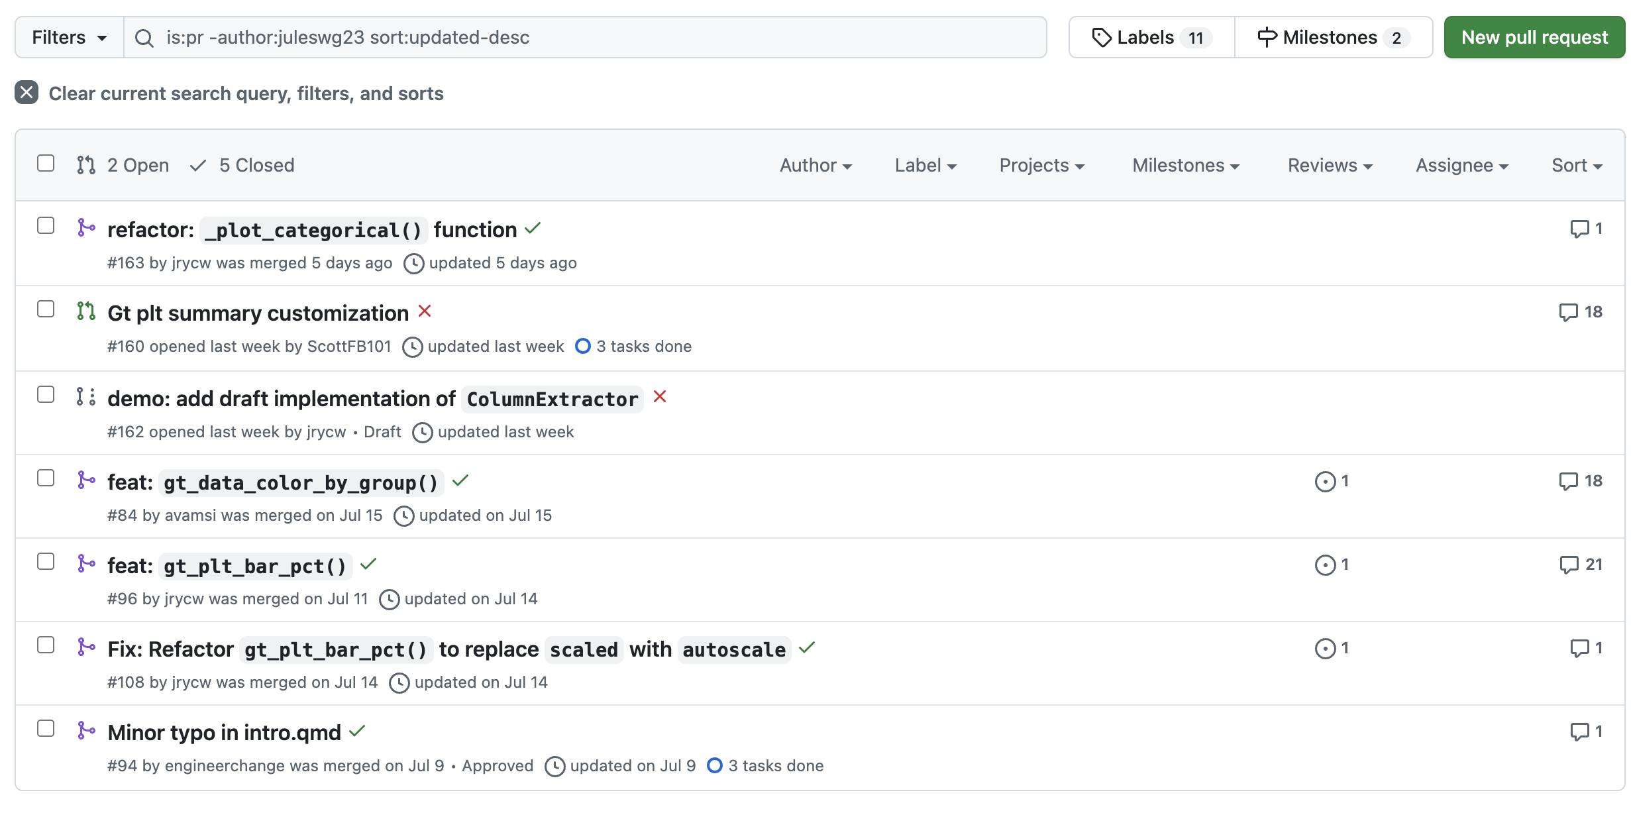Click the X icon to clear search query
1631x815 pixels.
(x=26, y=93)
